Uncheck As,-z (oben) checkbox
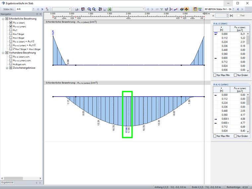This screenshot has width=252, height=189. 11,23
